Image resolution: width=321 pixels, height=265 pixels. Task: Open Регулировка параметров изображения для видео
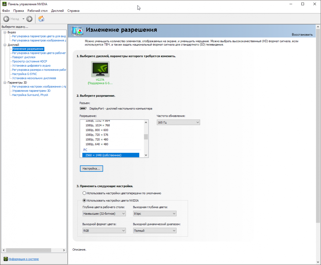[39, 40]
